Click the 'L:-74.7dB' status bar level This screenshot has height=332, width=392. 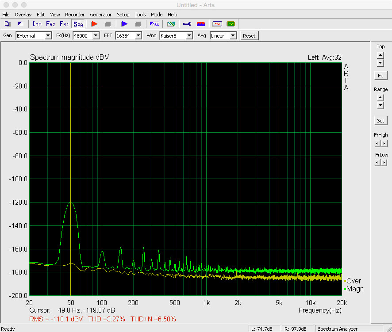(x=264, y=329)
